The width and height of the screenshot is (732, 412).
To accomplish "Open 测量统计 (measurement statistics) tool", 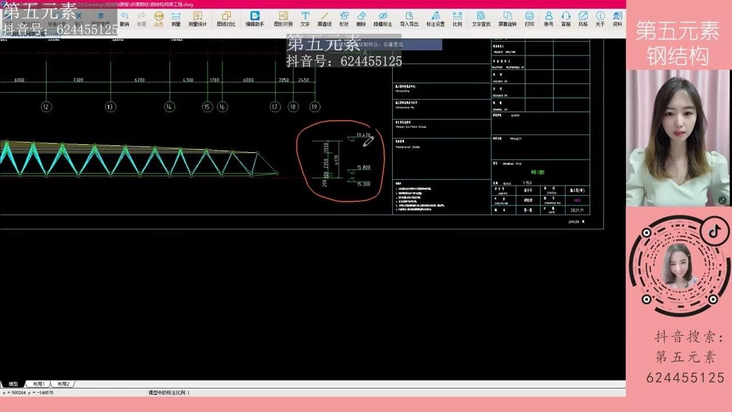I will 197,18.
